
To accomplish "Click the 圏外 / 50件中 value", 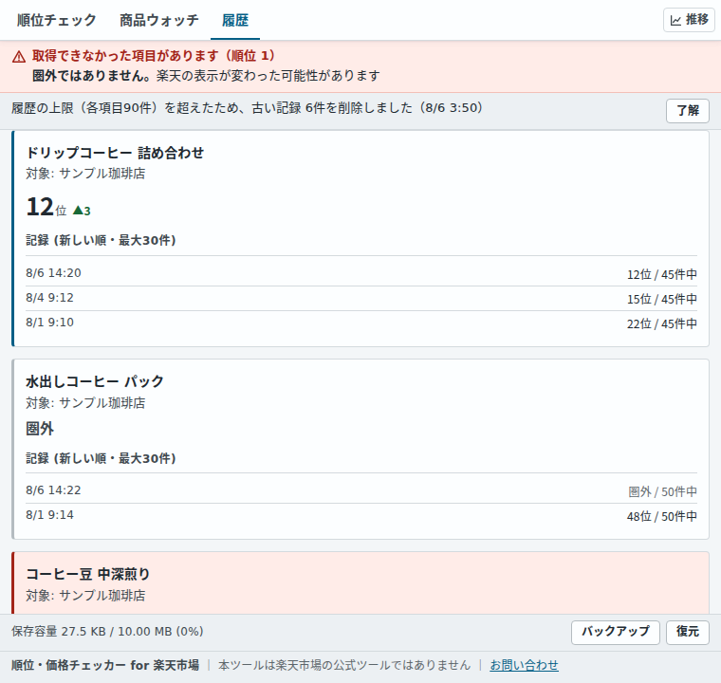I will point(662,491).
